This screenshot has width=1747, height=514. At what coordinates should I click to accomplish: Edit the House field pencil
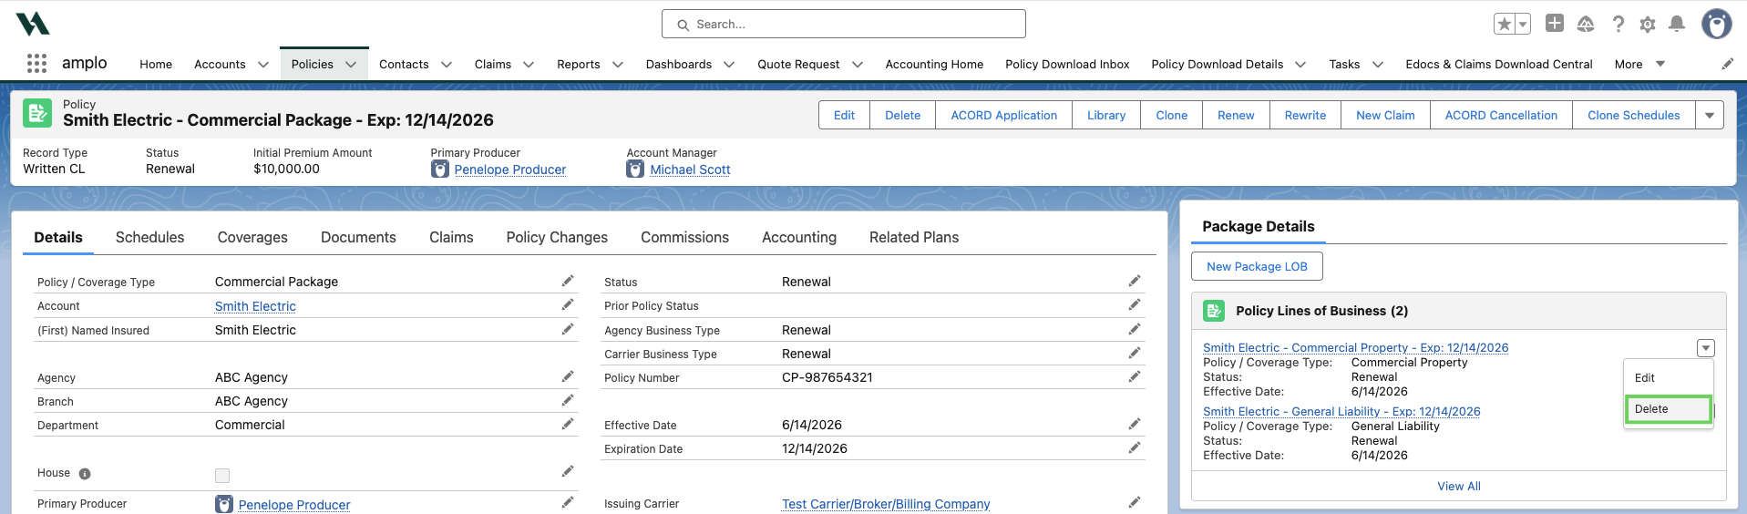pyautogui.click(x=568, y=471)
